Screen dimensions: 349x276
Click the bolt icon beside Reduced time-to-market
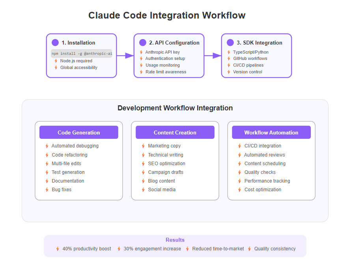coord(188,249)
